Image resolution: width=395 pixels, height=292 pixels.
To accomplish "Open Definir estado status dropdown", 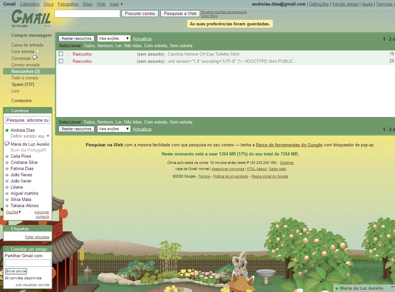I will (x=30, y=136).
